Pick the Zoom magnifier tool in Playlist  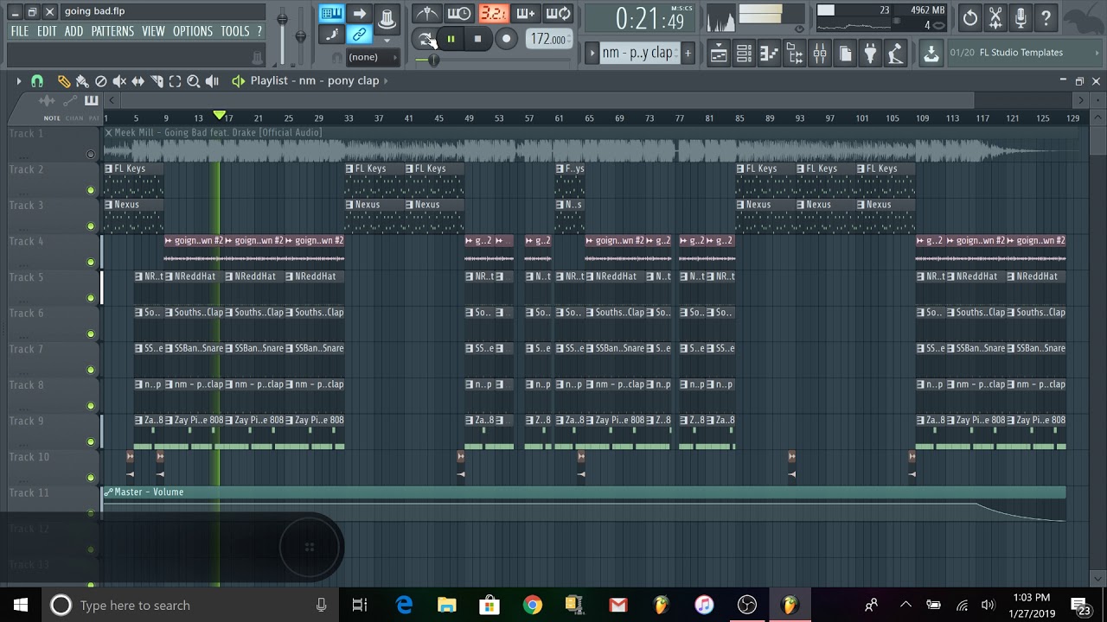click(194, 80)
